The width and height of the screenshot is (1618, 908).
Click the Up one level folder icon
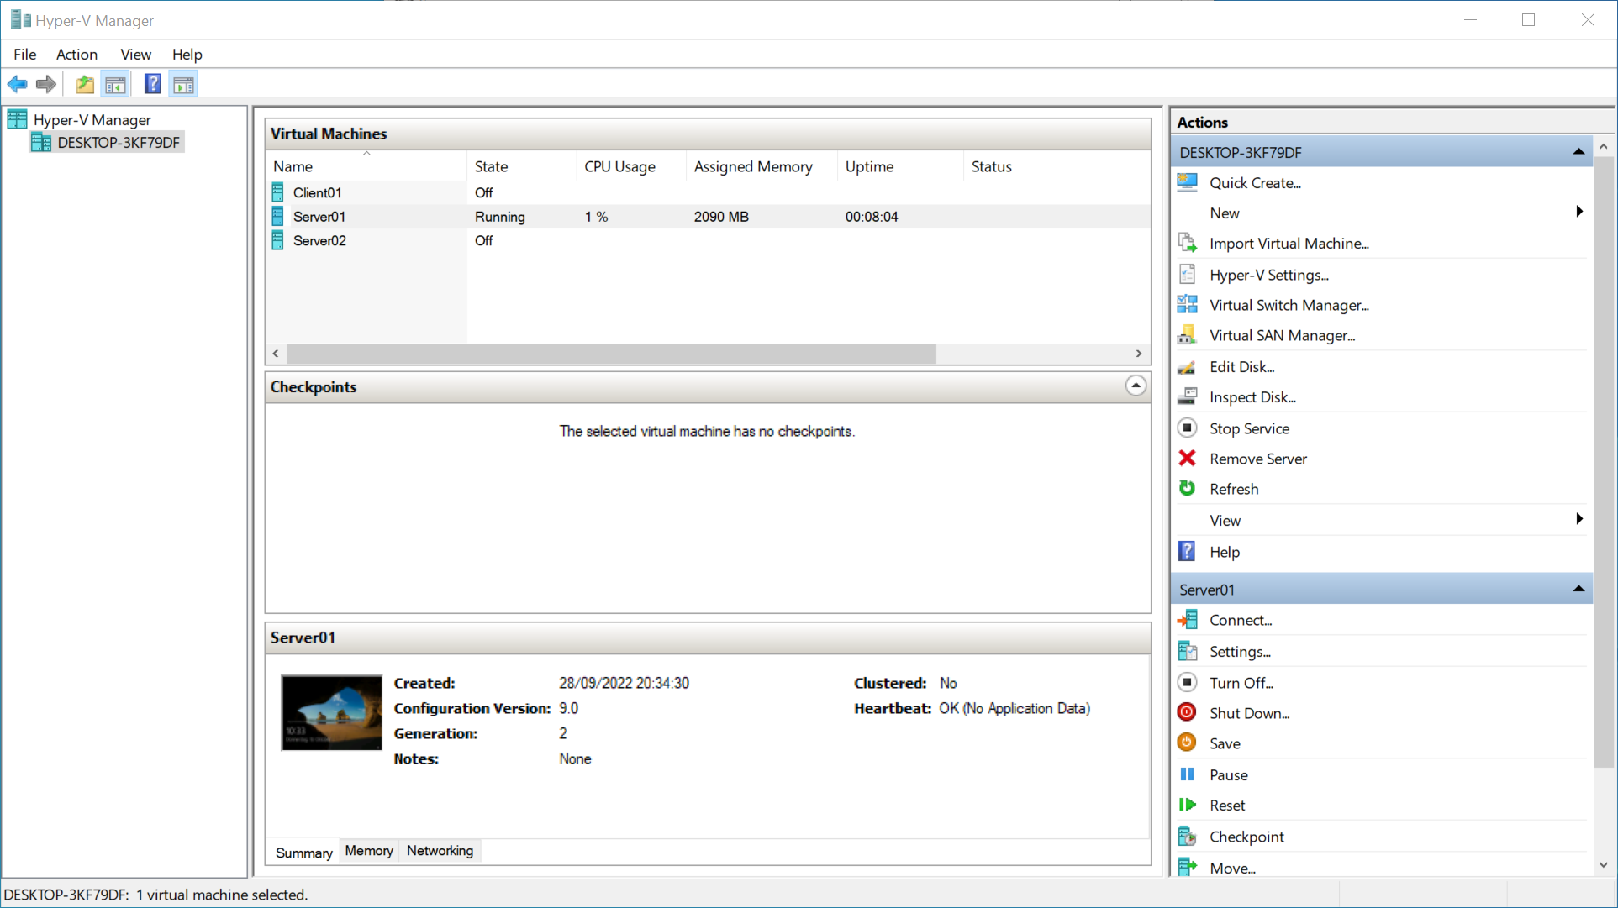[x=85, y=84]
